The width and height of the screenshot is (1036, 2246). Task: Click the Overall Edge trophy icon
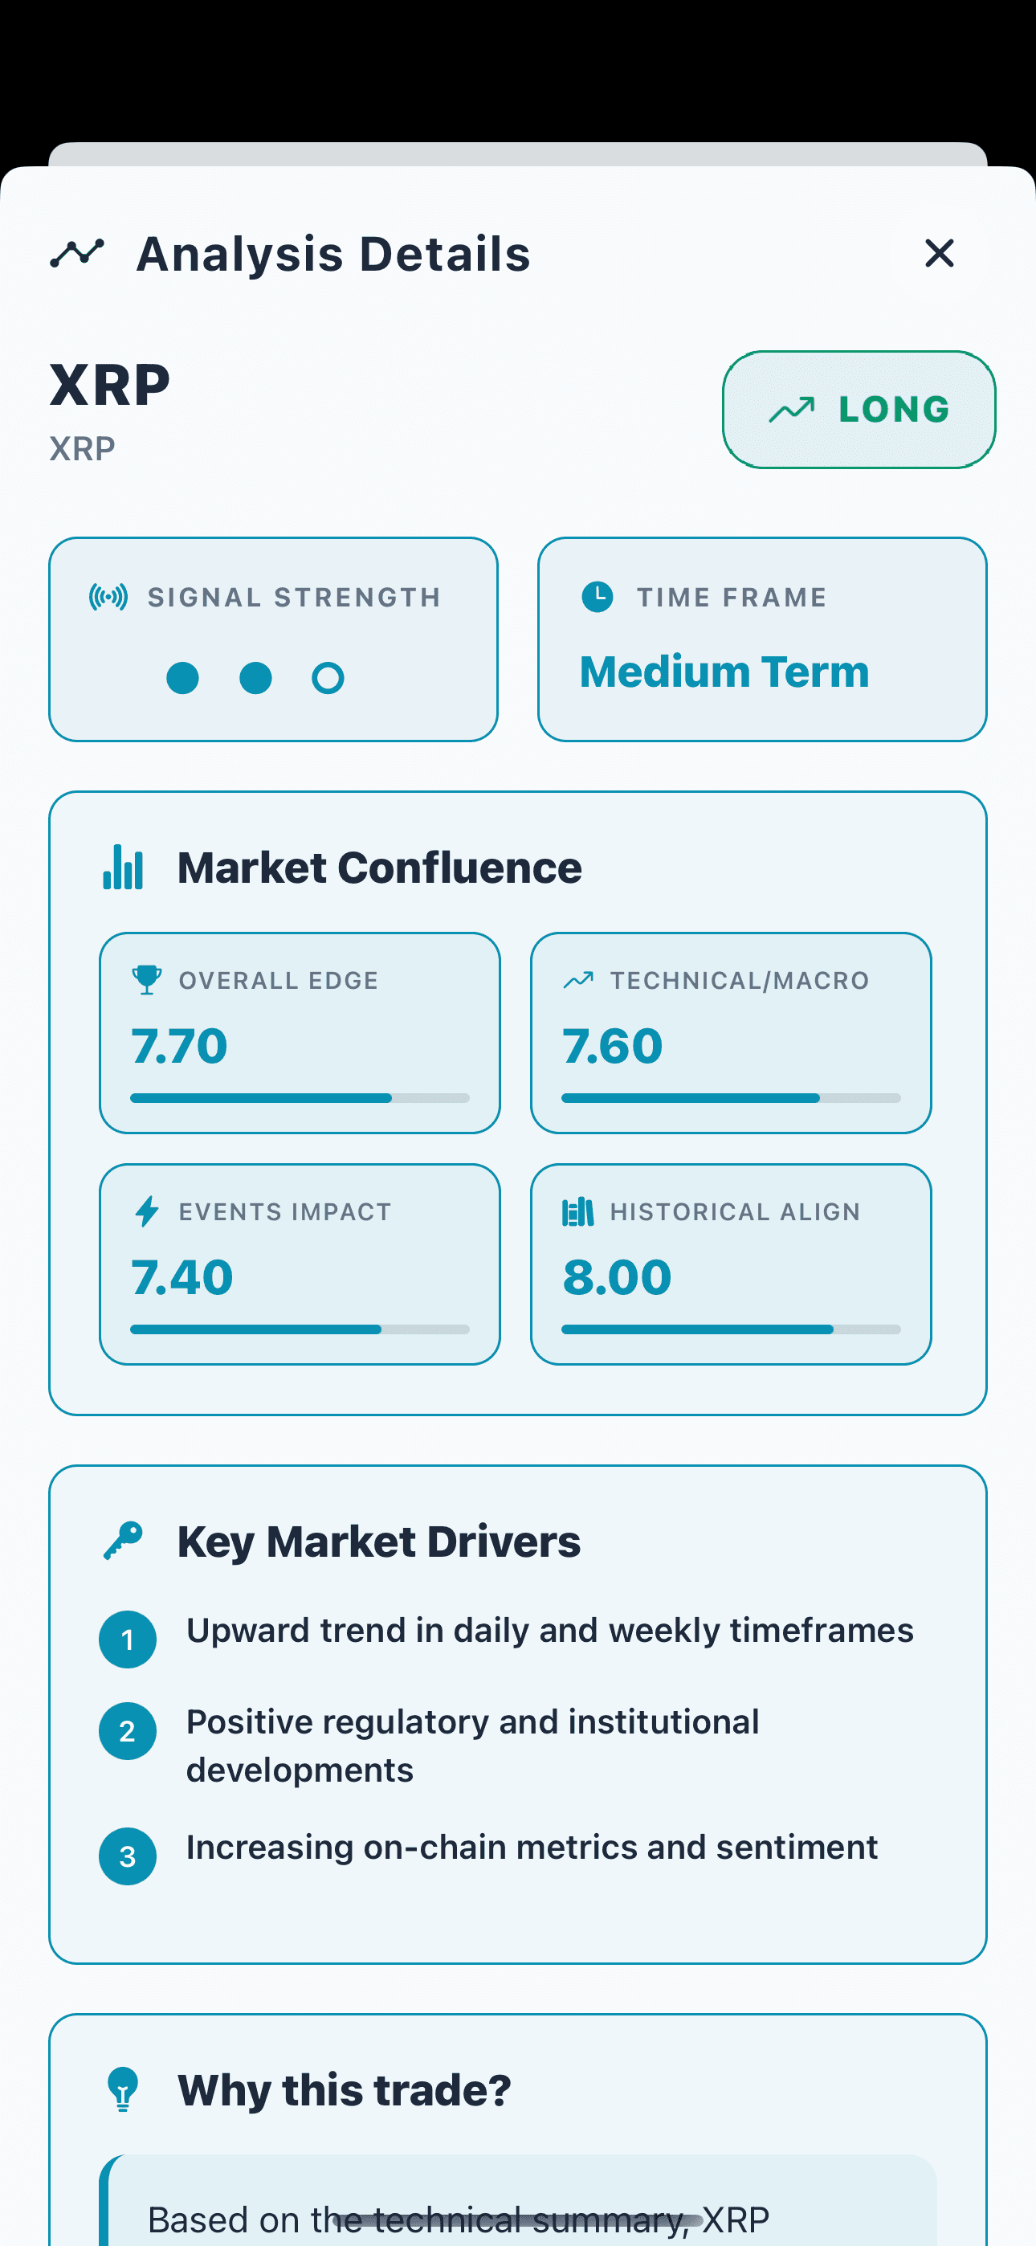[x=146, y=980]
